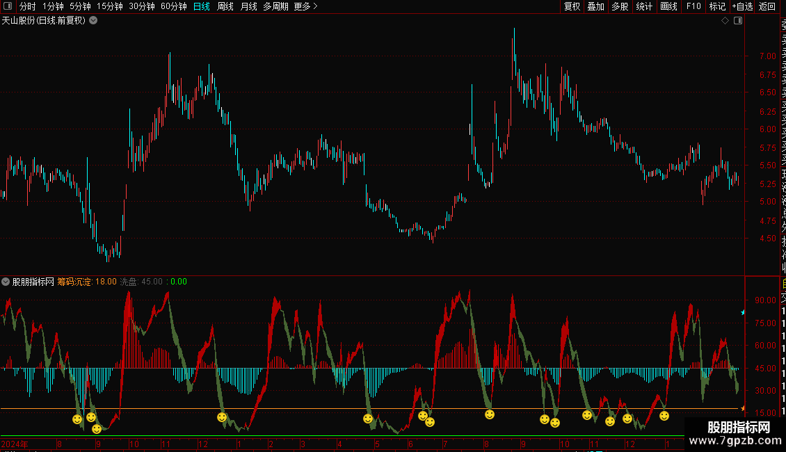Click the diamond marker icon above chart
Screen dimensions: 786x452
click(725, 21)
